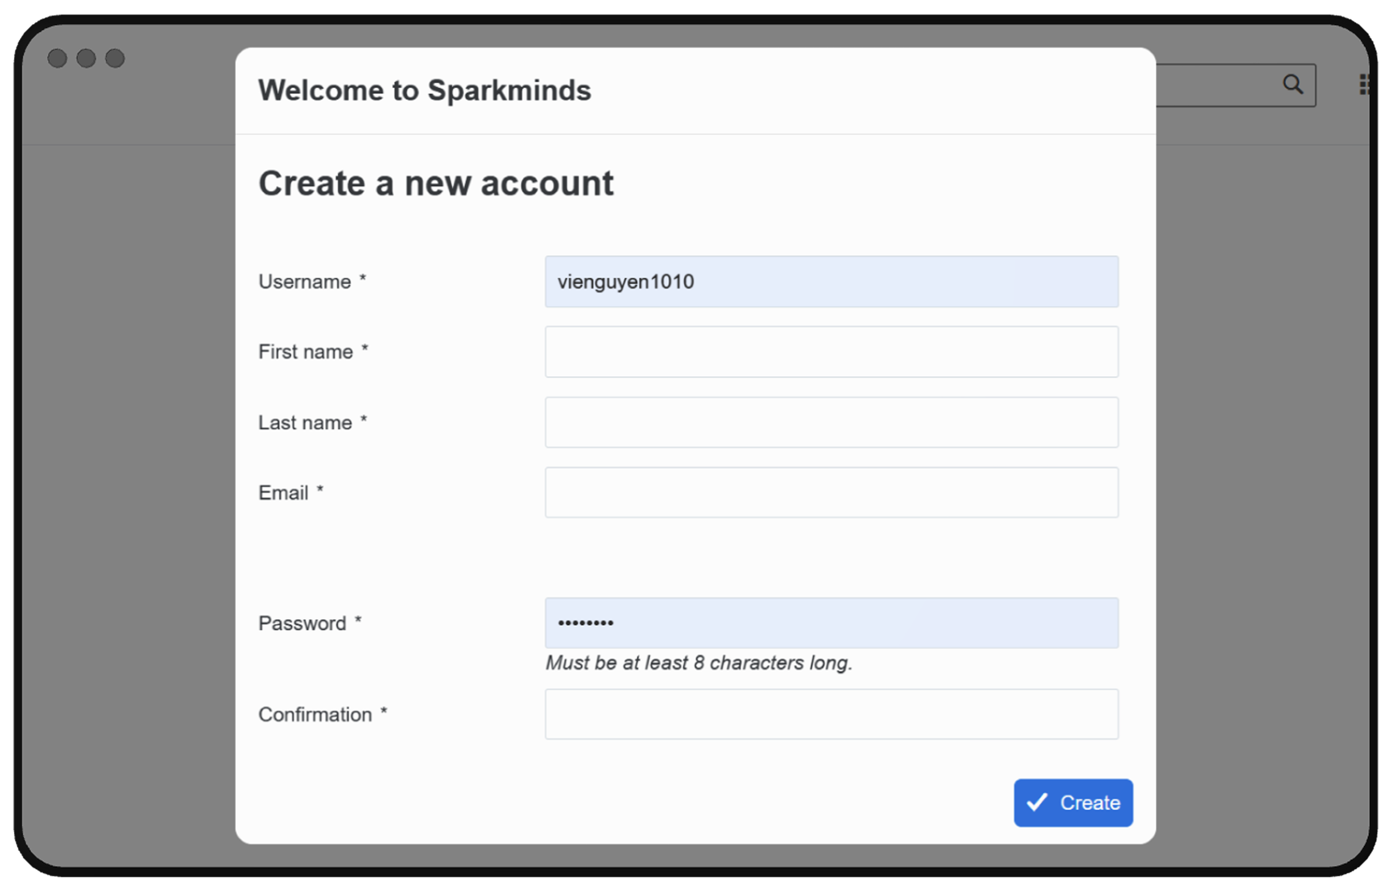Click the 'Must be at least 8 characters' hint

[699, 663]
